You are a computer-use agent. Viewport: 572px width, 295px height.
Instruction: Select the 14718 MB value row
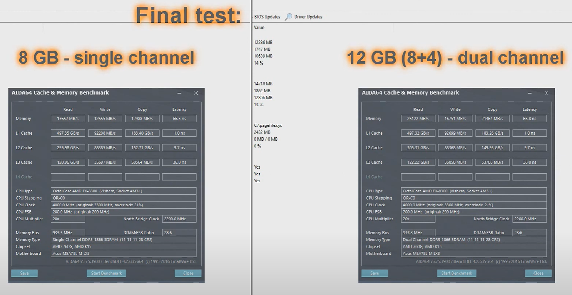click(263, 84)
